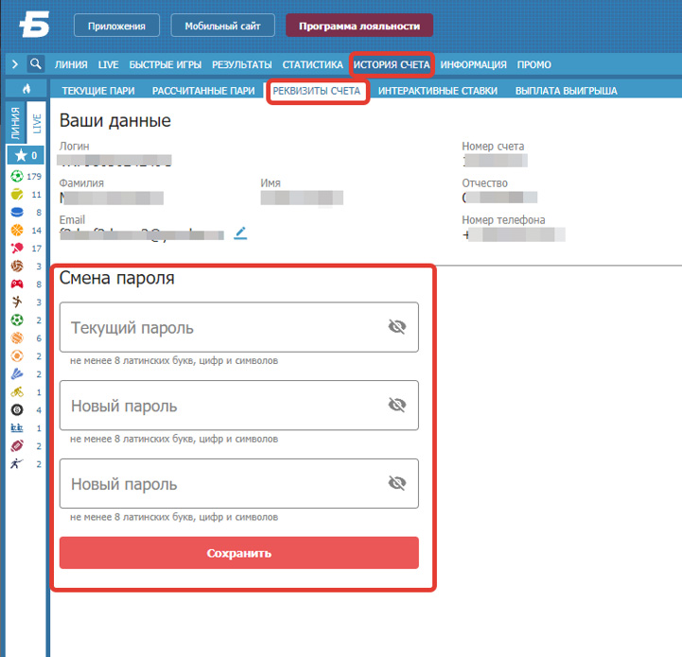Expand the sidebar with the arrow chevron
This screenshot has width=682, height=657.
pos(15,64)
